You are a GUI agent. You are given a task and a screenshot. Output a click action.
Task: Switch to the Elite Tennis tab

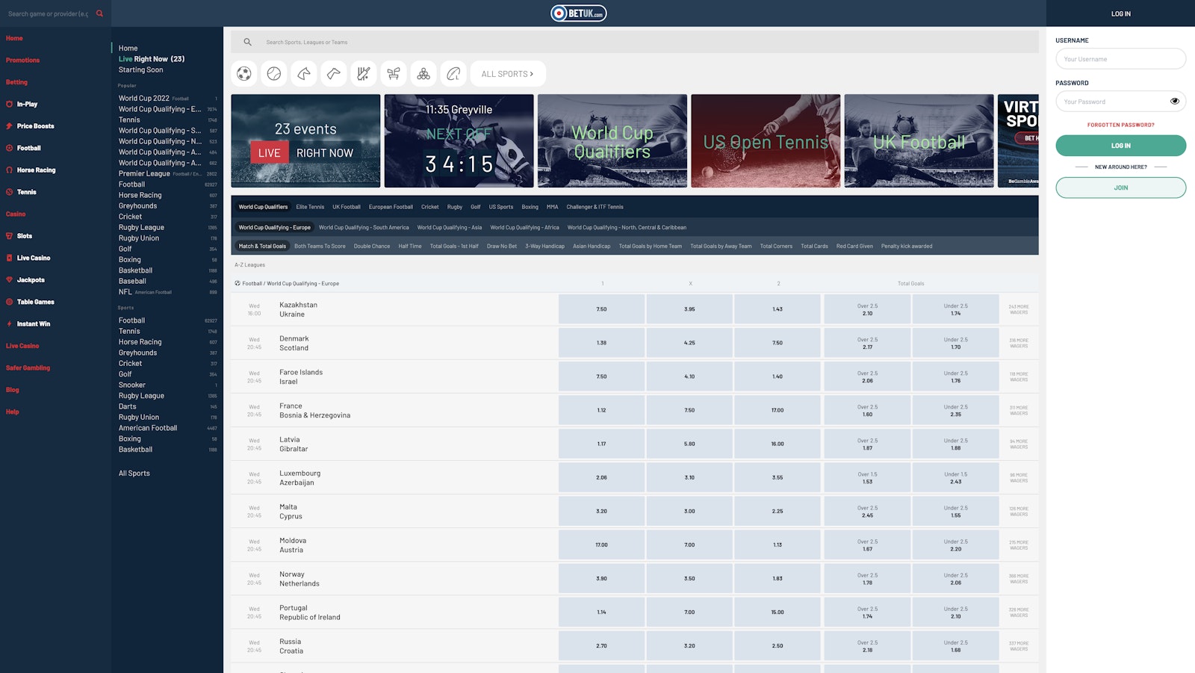coord(310,207)
